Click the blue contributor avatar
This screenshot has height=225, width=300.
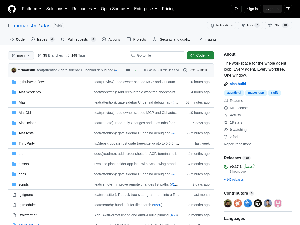tap(248, 203)
